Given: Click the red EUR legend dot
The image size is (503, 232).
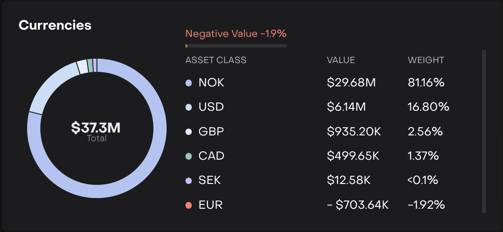Looking at the screenshot, I should (189, 205).
